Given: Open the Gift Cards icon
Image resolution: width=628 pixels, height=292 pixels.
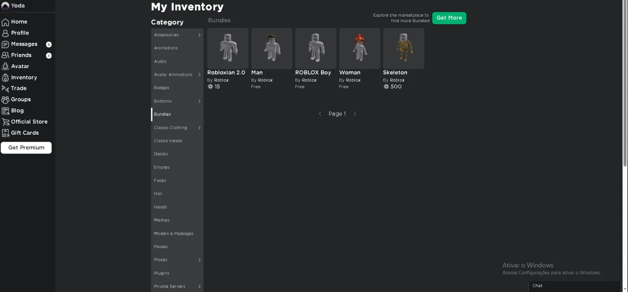Looking at the screenshot, I should 6,133.
